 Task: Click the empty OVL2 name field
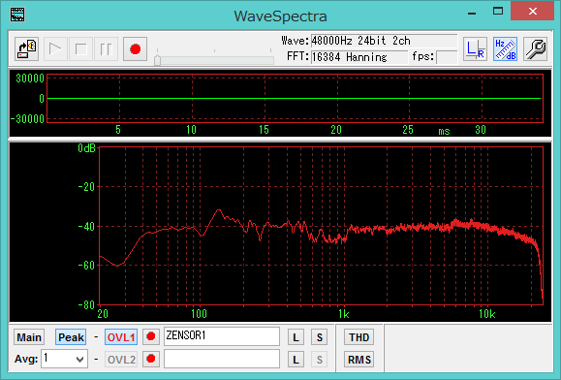[x=222, y=359]
